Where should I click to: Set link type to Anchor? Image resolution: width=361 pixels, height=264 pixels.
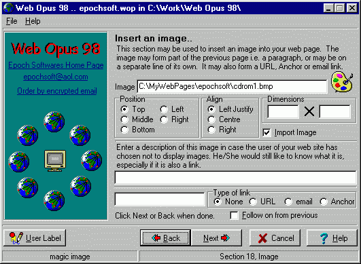pyautogui.click(x=324, y=202)
